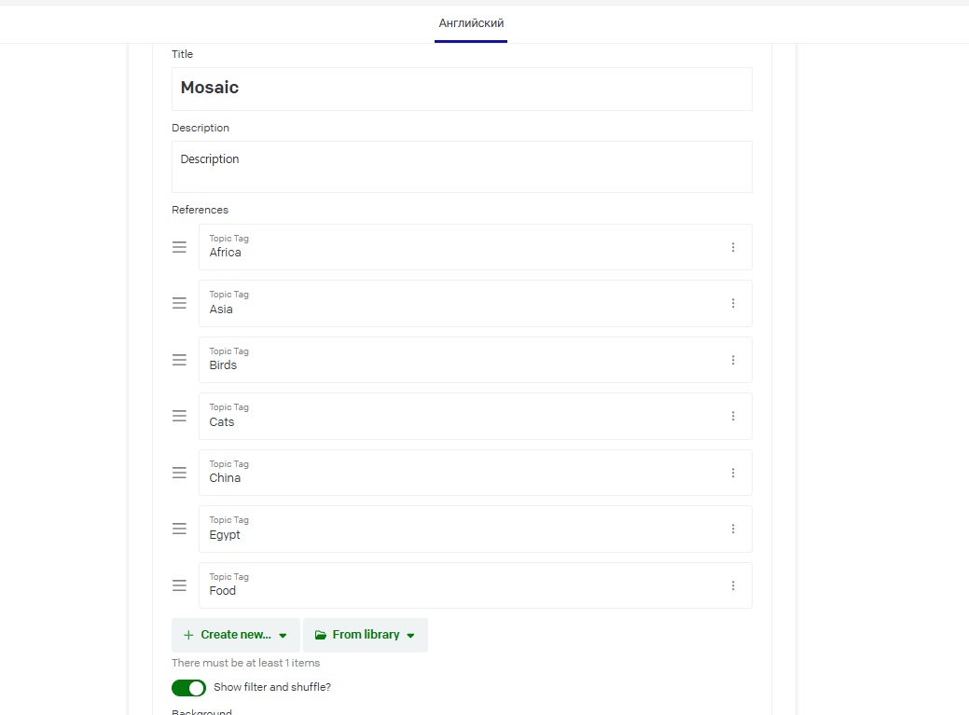
Task: Open the three-dot menu for Cats tag
Action: 733,416
